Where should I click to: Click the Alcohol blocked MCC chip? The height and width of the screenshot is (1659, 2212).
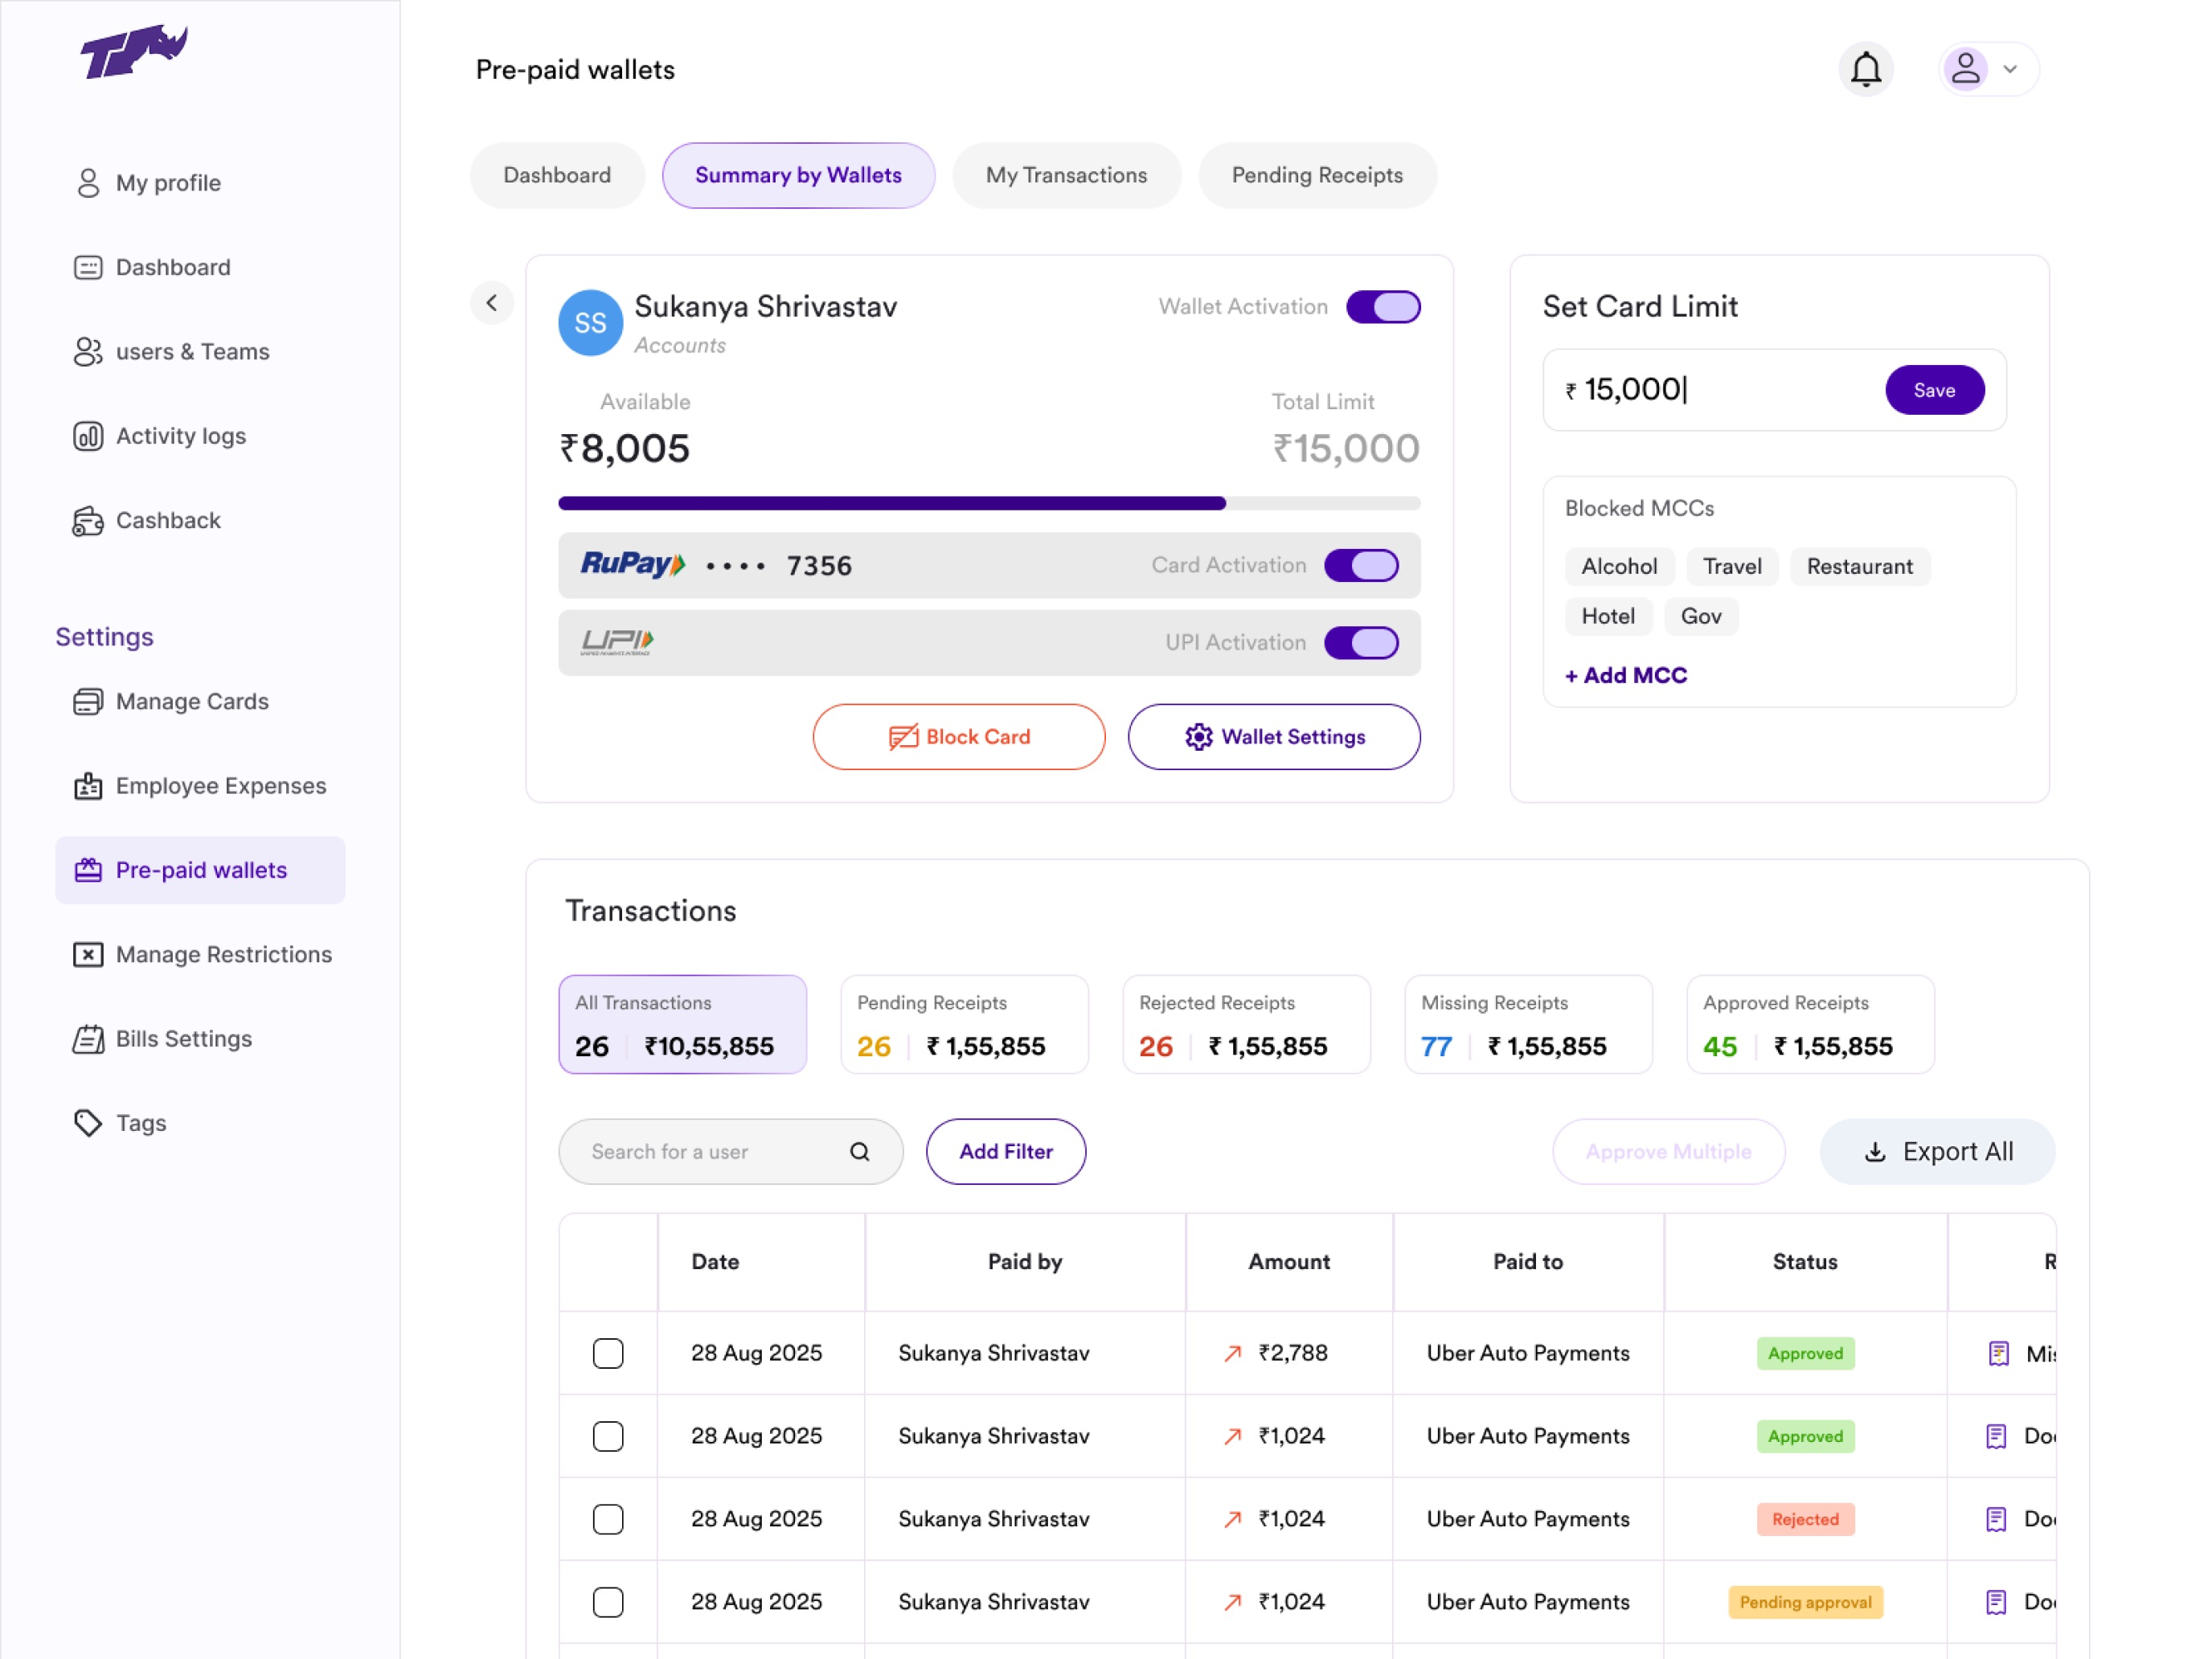point(1619,566)
